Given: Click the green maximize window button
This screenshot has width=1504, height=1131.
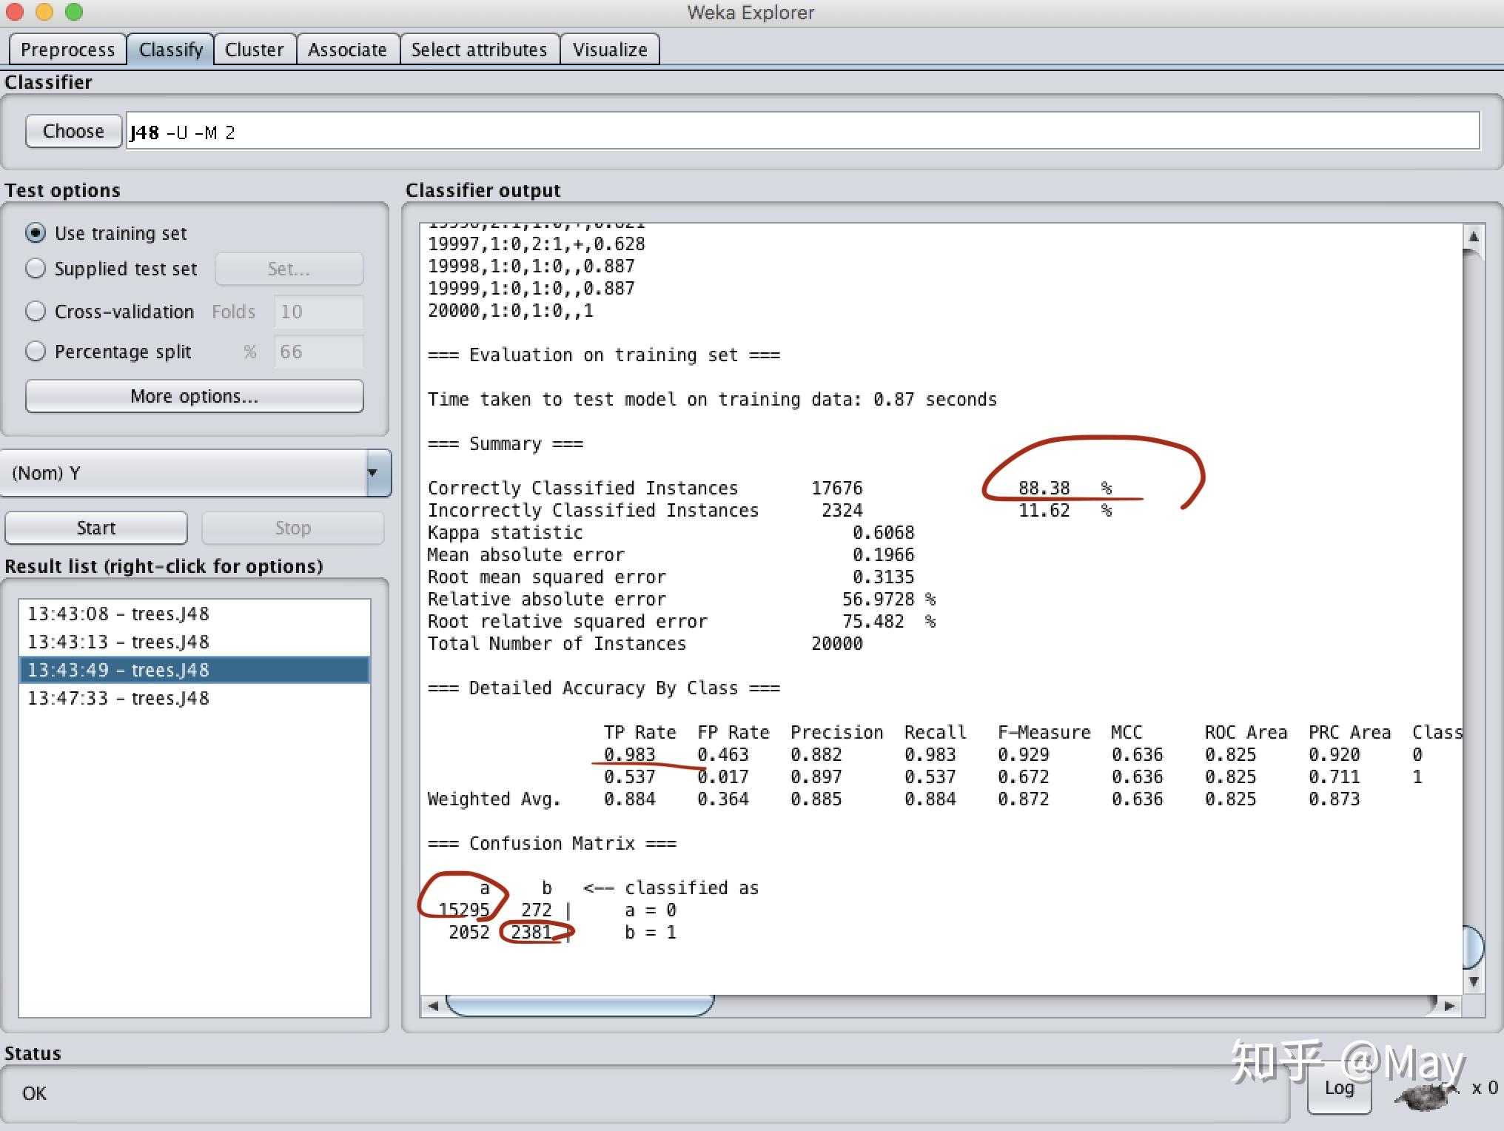Looking at the screenshot, I should tap(74, 12).
